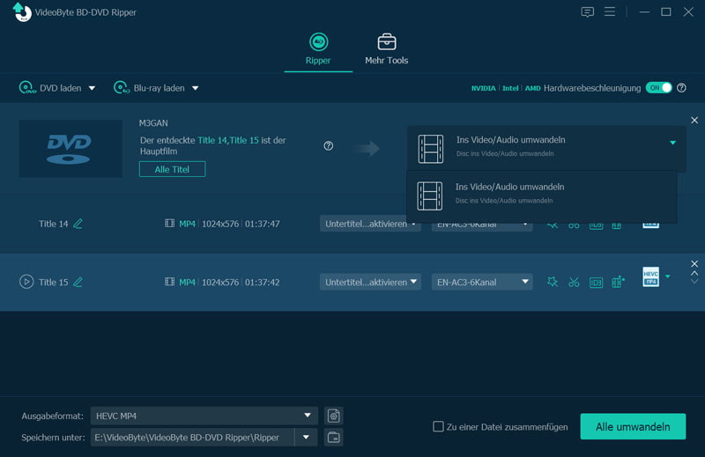Move Title 15 up with the arrow
Screen dimensions: 705x457
694,273
